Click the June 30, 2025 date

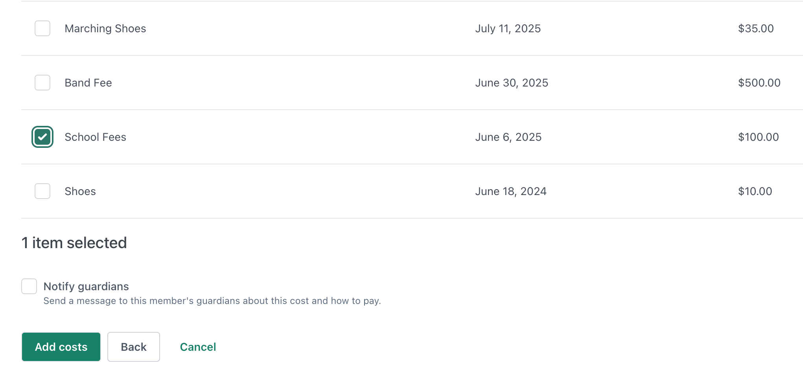(x=512, y=83)
